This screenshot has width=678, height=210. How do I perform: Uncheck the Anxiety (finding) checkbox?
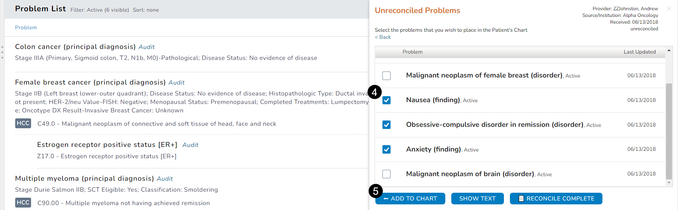tap(386, 149)
